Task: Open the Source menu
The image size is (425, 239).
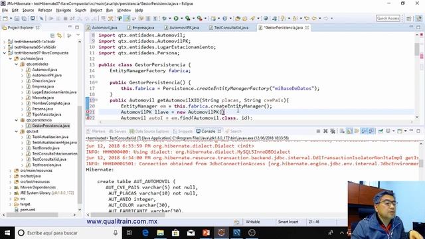Action: click(x=28, y=11)
